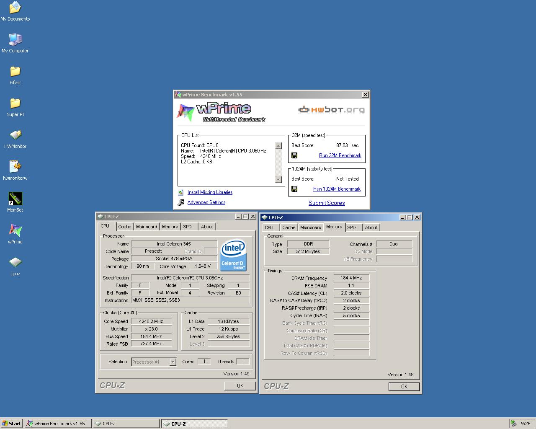Open Cache tab in right CPU-Z window
The width and height of the screenshot is (536, 429).
click(289, 227)
